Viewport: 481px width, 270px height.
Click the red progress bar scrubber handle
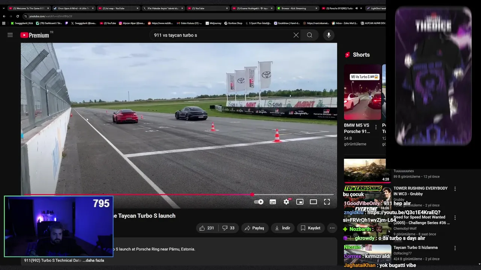pyautogui.click(x=252, y=195)
